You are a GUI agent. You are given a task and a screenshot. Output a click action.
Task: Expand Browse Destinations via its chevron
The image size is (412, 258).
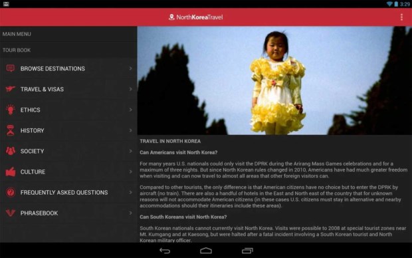point(131,68)
